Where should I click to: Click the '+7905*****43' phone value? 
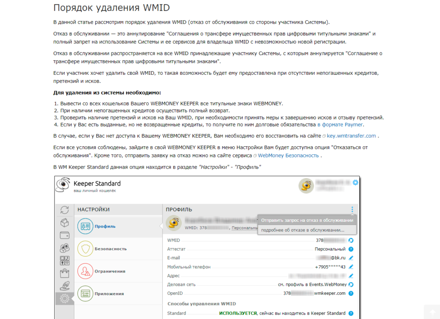click(330, 267)
